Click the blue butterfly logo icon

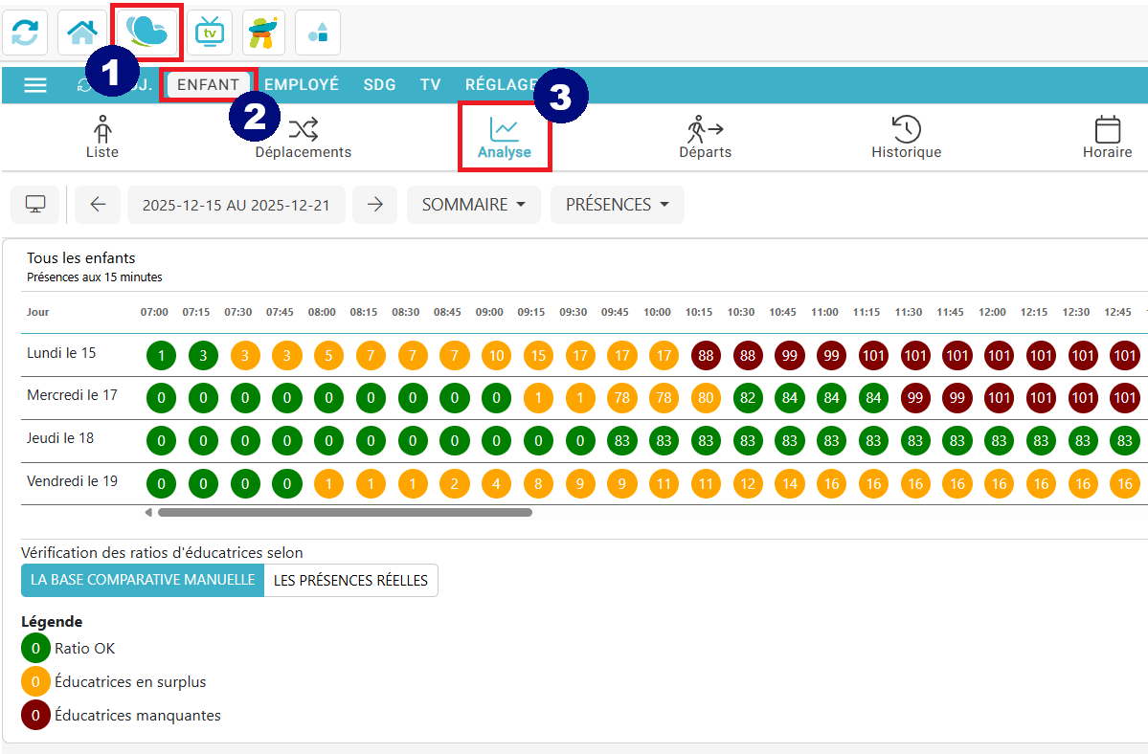[x=147, y=32]
